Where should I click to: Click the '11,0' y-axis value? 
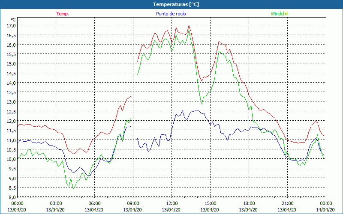(x=12, y=140)
